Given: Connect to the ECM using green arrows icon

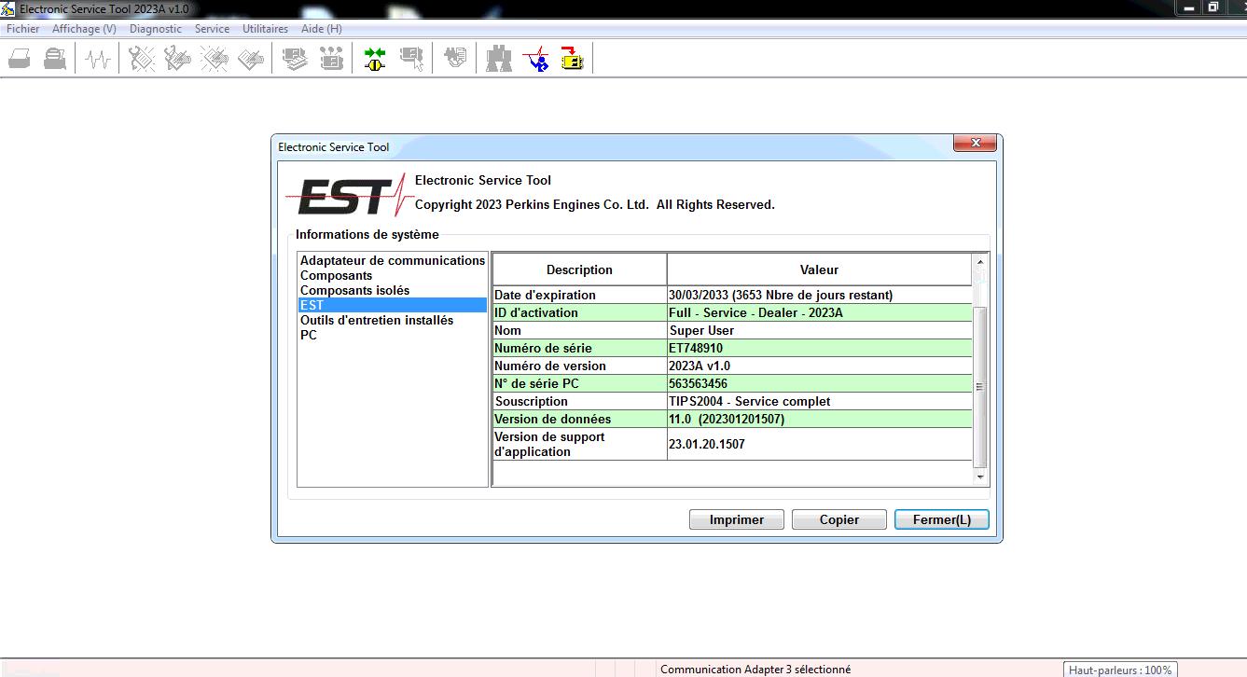Looking at the screenshot, I should (x=374, y=58).
